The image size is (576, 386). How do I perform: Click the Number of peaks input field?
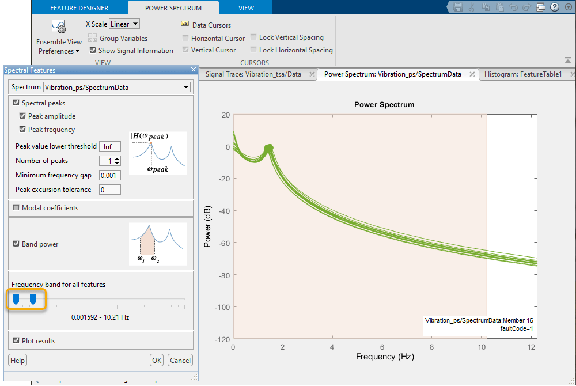pyautogui.click(x=107, y=161)
